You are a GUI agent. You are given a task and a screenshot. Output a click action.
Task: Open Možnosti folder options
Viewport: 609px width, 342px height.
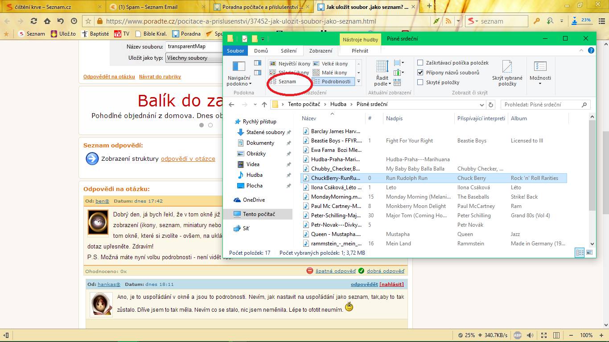click(540, 73)
